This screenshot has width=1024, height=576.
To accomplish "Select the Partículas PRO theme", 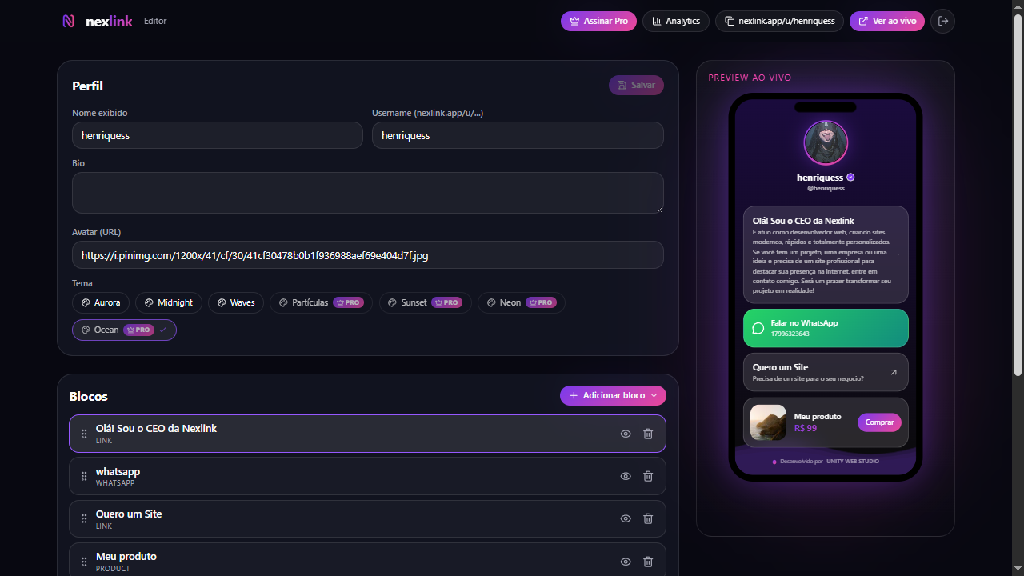I will coord(321,302).
